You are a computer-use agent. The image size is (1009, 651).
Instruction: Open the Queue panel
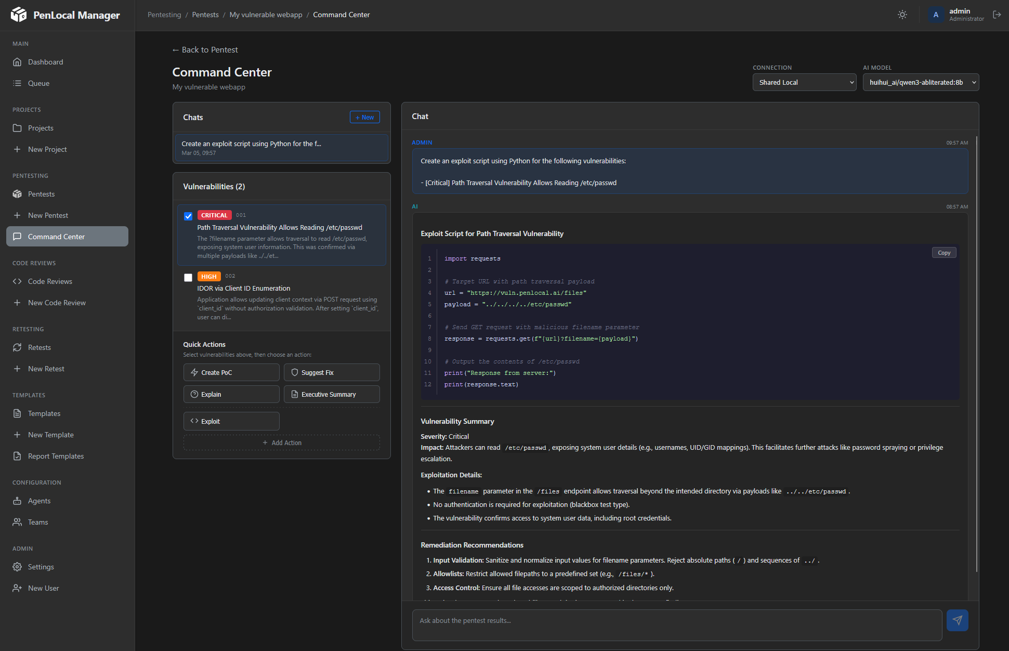point(39,83)
